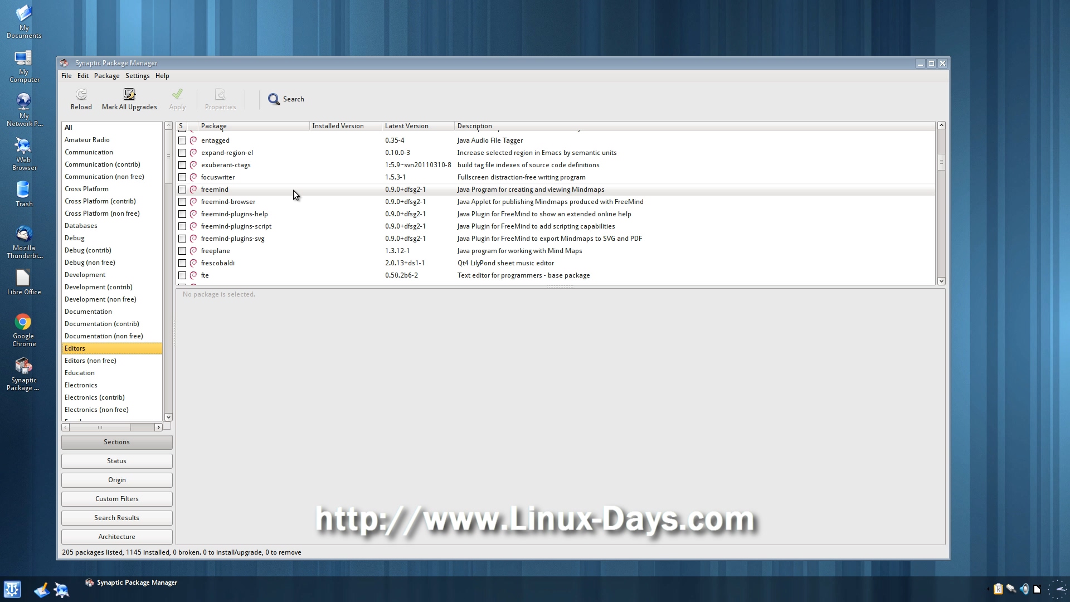Screen dimensions: 1070x602
Task: Click Debian swirl icon for freemind
Action: (193, 190)
